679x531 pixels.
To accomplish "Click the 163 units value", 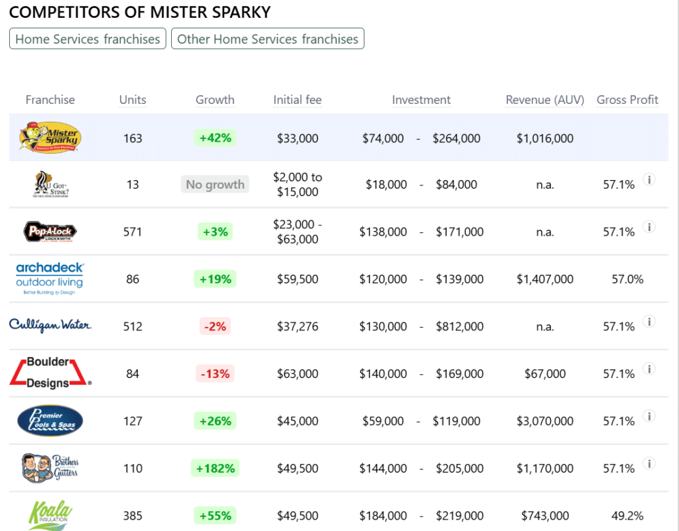I will pyautogui.click(x=133, y=138).
